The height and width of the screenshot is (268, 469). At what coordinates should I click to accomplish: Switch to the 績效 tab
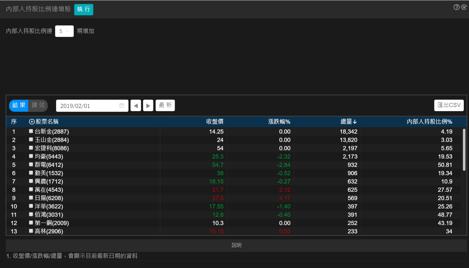(38, 105)
